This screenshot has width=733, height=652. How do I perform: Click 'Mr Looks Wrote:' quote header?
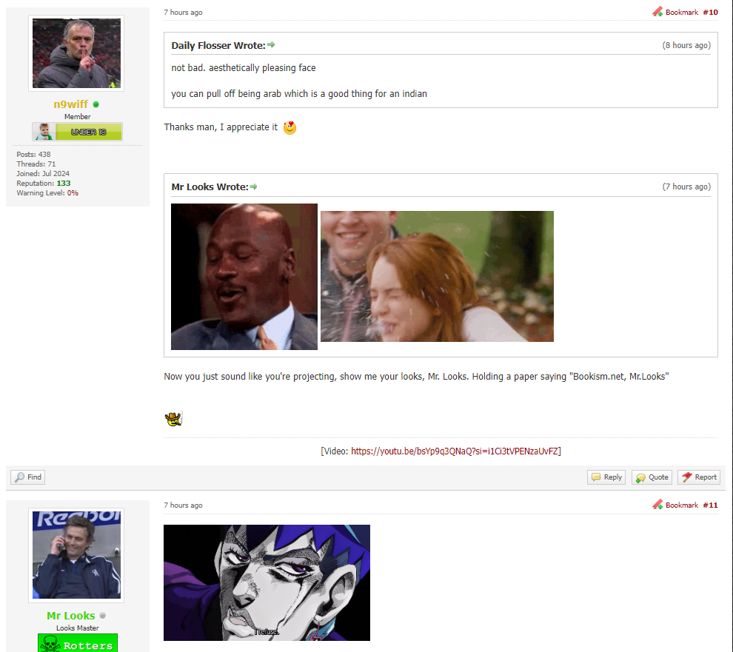coord(210,187)
